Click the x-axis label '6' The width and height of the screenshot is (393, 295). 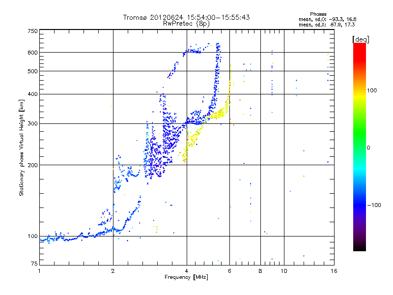click(229, 271)
